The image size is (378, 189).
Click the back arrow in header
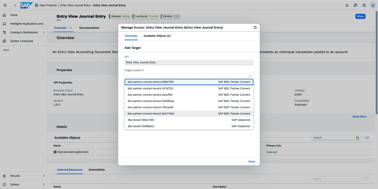15,5
